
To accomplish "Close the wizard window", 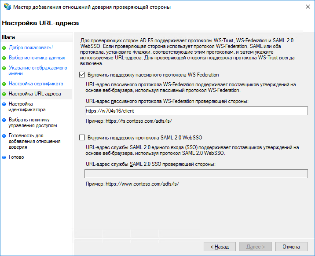I will click(x=304, y=7).
